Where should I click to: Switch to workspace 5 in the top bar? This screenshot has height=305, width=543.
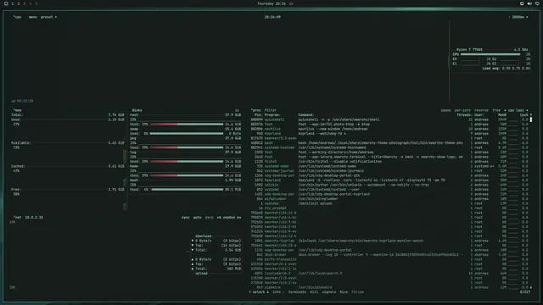tap(36, 3)
